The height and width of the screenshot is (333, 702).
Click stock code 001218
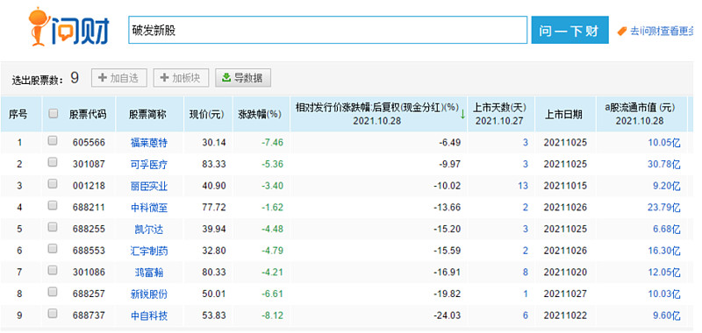[x=89, y=186]
